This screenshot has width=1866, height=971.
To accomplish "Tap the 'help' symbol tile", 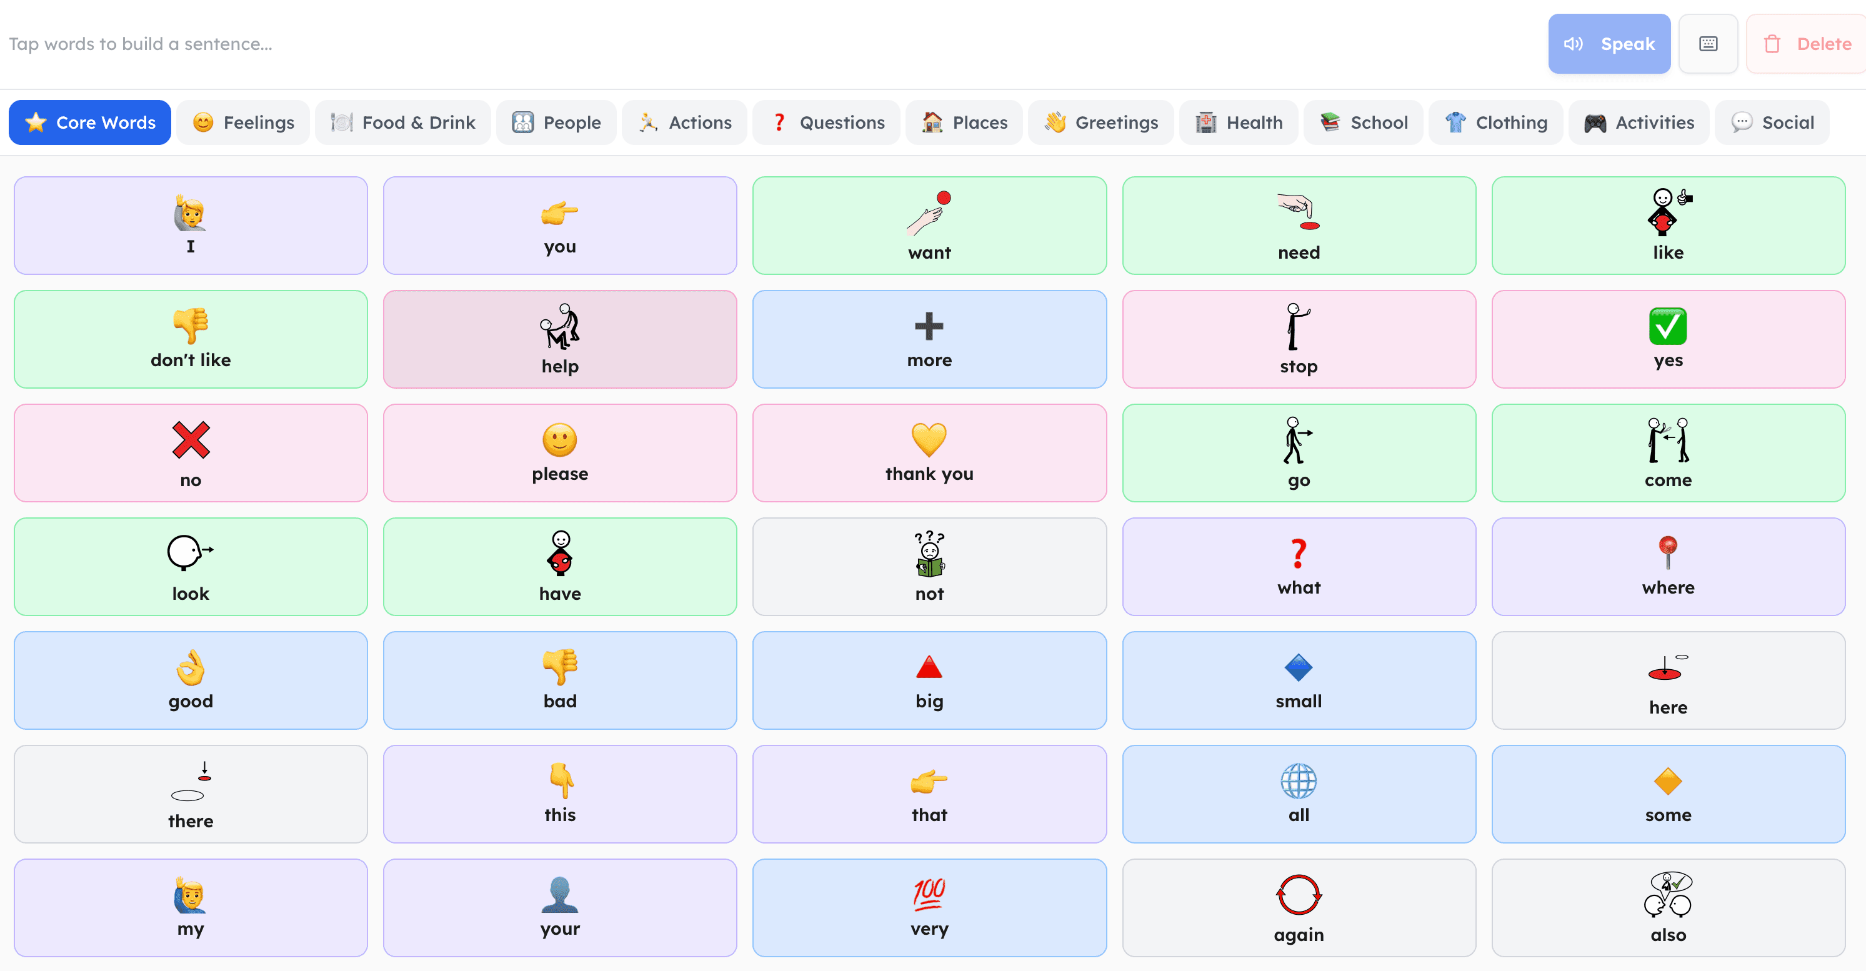I will pyautogui.click(x=559, y=339).
